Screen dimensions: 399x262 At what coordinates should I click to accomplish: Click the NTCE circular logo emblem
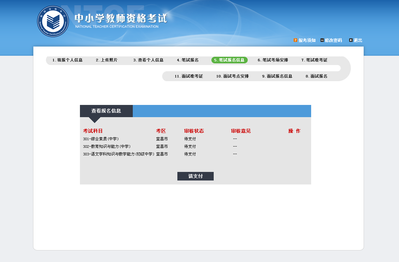coord(53,21)
